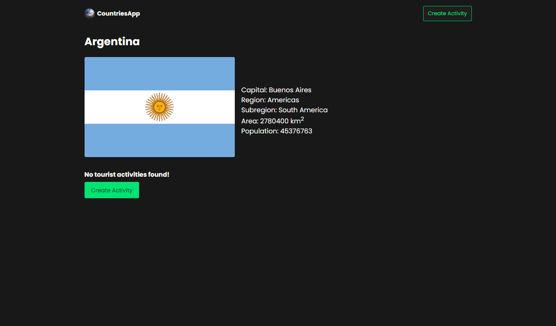The height and width of the screenshot is (326, 556).
Task: Select the Area value 2780400 km²
Action: (272, 121)
